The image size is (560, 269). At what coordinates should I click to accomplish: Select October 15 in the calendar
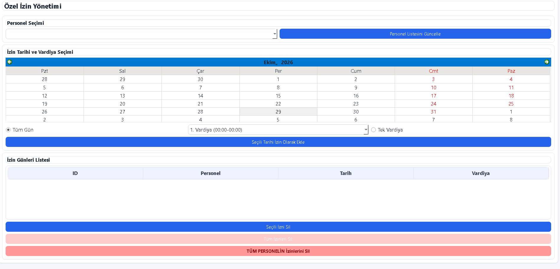click(x=278, y=96)
